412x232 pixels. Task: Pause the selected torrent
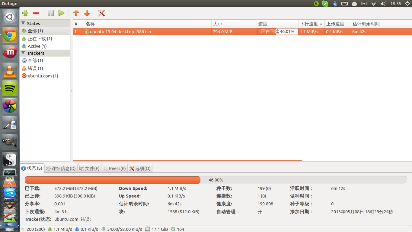pyautogui.click(x=51, y=13)
